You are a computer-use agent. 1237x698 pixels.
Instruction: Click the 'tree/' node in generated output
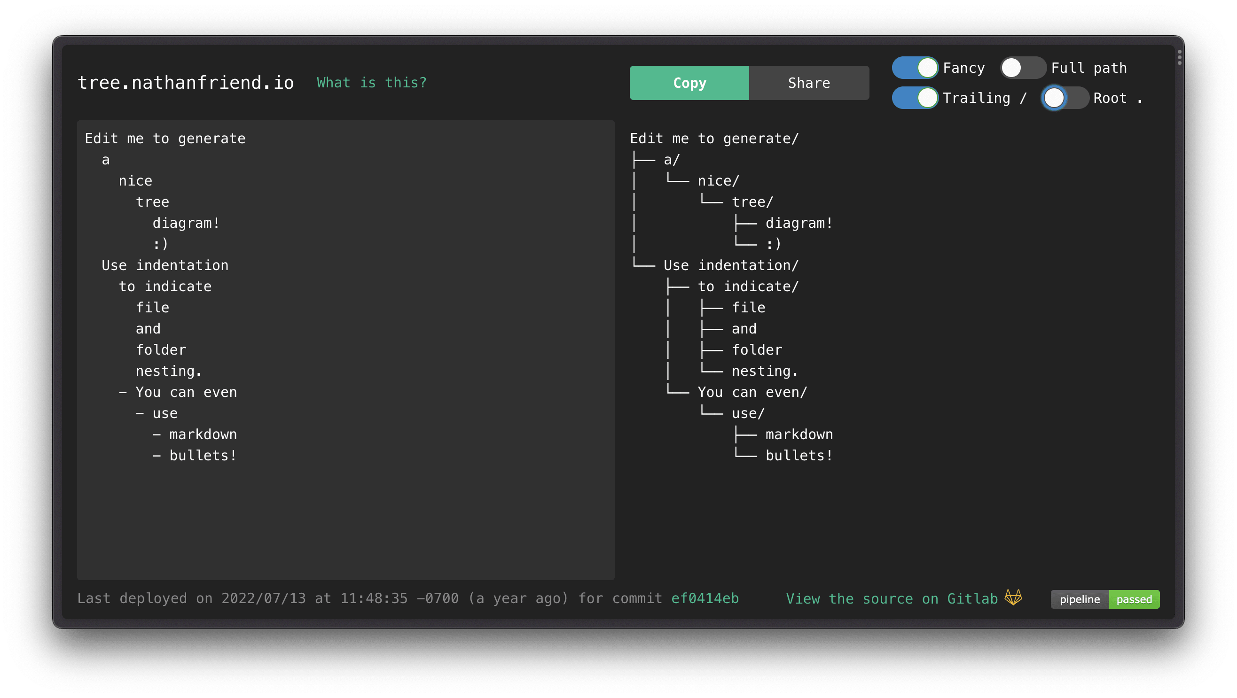tap(752, 202)
